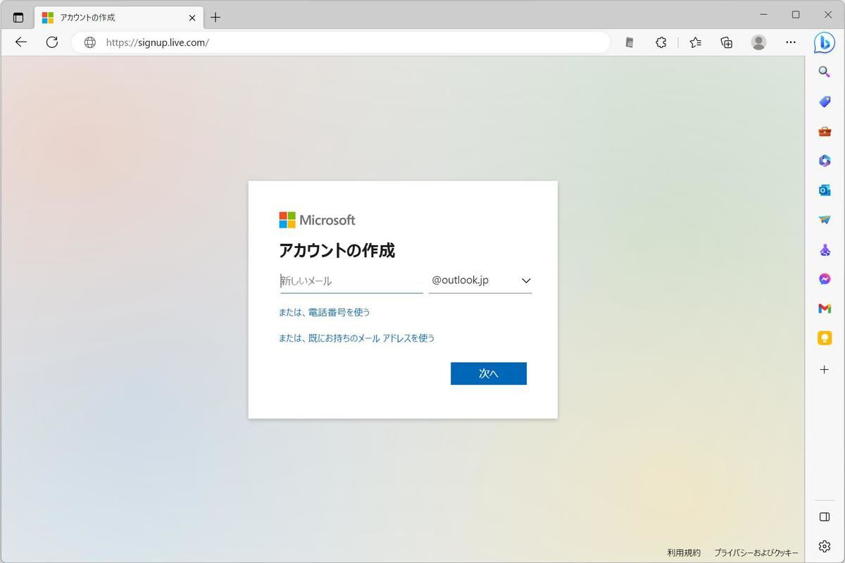Image resolution: width=845 pixels, height=563 pixels.
Task: Expand the @outlook.jp domain dropdown
Action: tap(480, 280)
